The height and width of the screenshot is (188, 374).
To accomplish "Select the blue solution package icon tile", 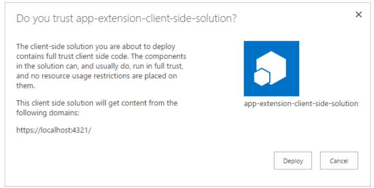I will (272, 69).
